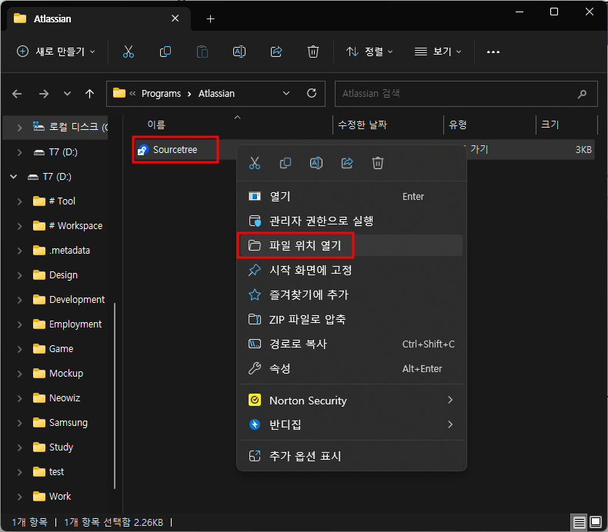
Task: Click the Sourcetree shortcut icon
Action: point(143,150)
